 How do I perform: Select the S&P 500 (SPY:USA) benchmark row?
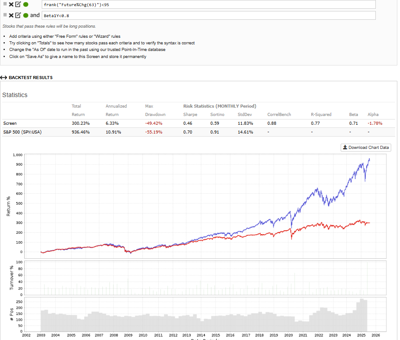[x=22, y=132]
